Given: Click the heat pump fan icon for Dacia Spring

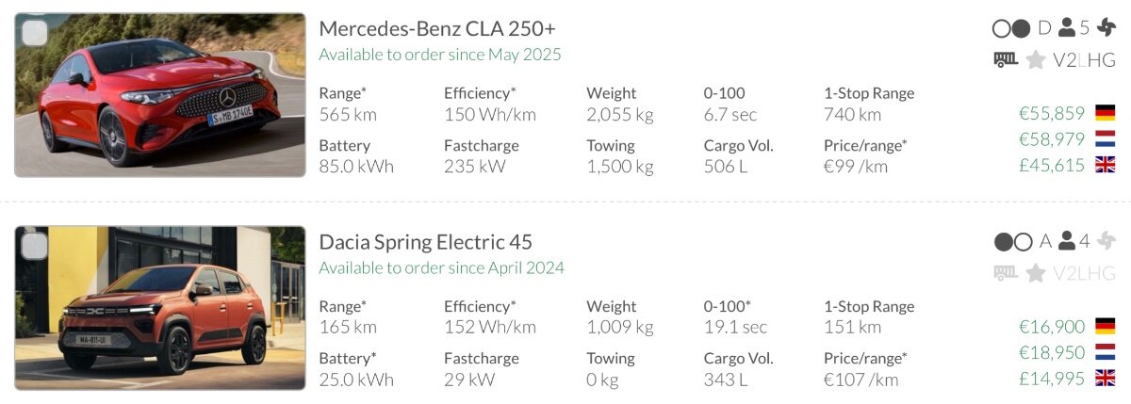Looking at the screenshot, I should pyautogui.click(x=1106, y=242).
